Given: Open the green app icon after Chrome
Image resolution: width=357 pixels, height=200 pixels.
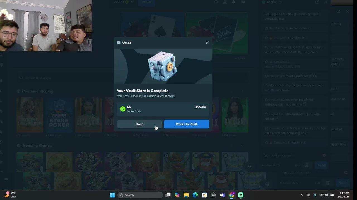Looking at the screenshot, I should pos(241,195).
